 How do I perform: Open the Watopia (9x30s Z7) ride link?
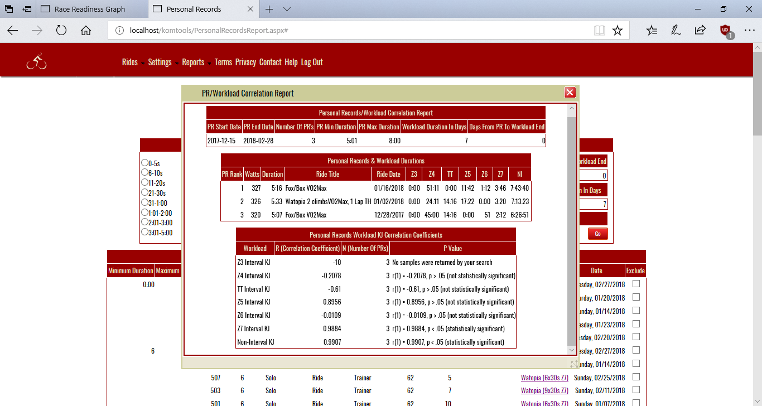(544, 390)
